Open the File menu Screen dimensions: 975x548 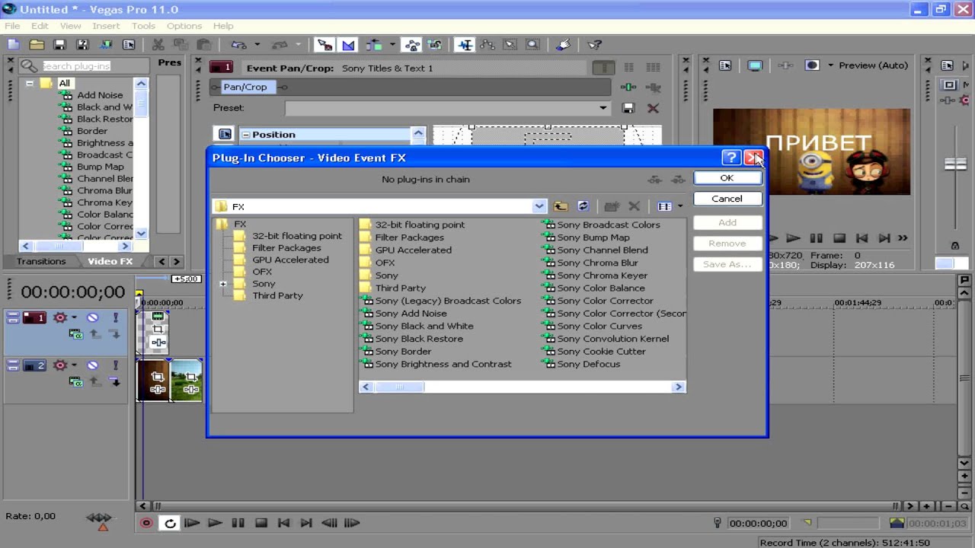tap(12, 26)
